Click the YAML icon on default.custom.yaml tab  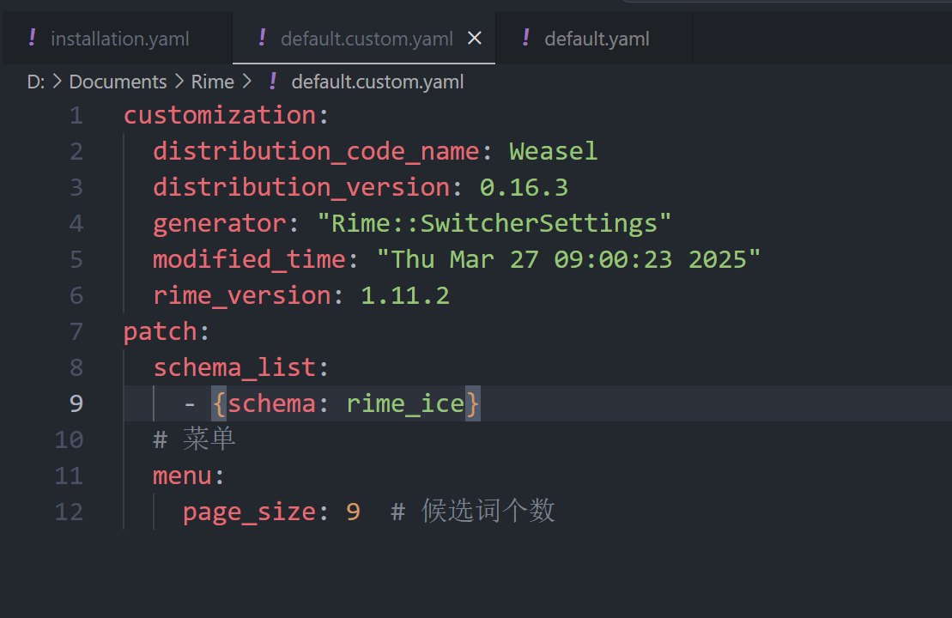[x=262, y=38]
